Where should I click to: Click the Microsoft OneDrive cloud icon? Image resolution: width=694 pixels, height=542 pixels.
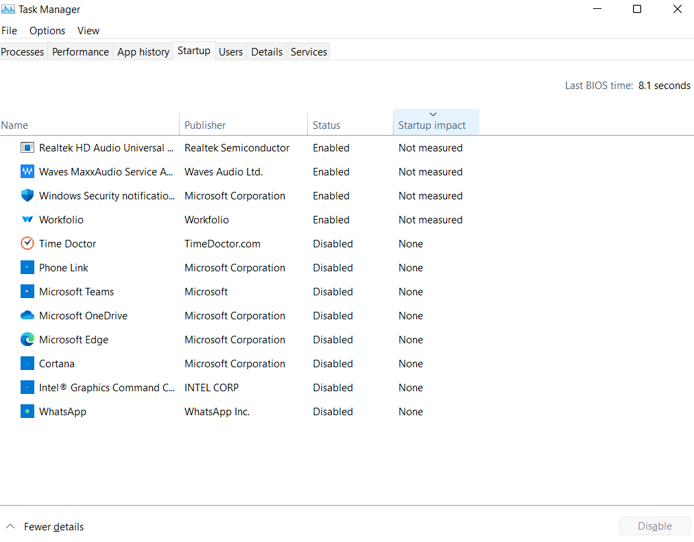[x=27, y=315]
